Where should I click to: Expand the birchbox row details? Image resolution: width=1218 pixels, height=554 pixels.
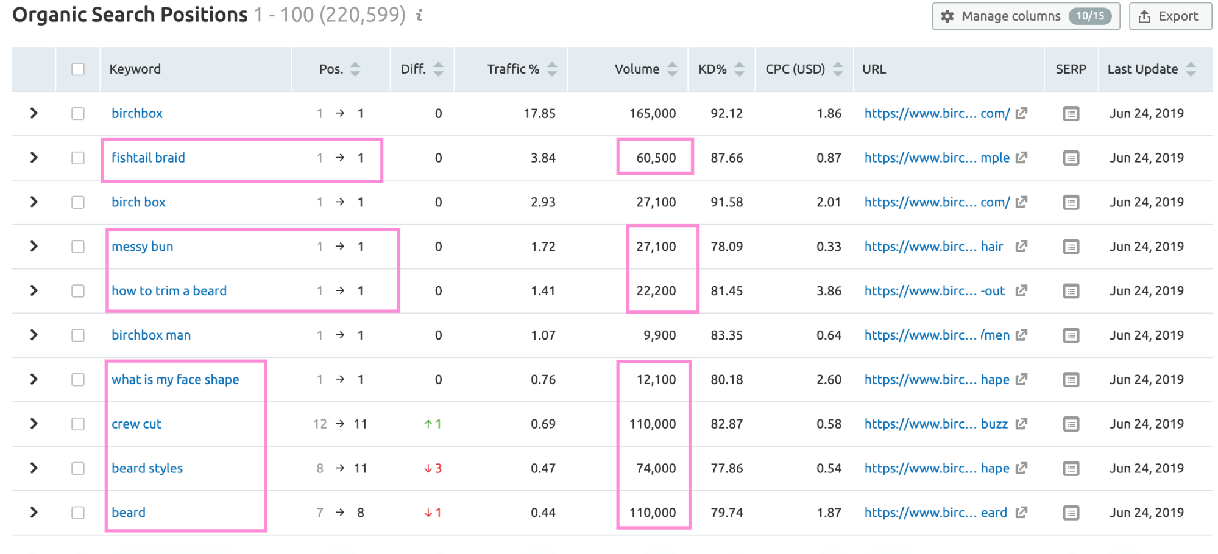click(34, 113)
